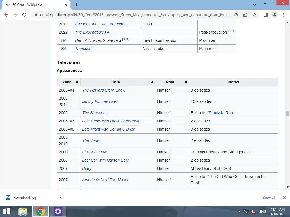Bookmark this page with star icon
290x217 pixels.
[x=254, y=15]
